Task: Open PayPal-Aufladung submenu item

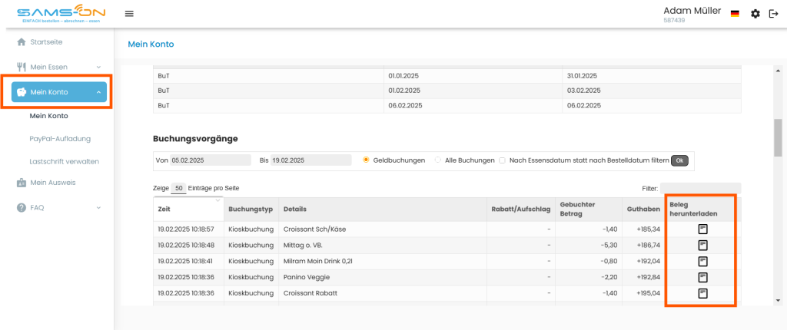Action: 60,138
